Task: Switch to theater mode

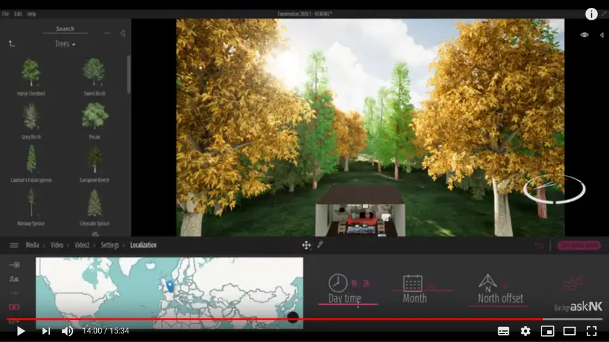Action: tap(570, 331)
